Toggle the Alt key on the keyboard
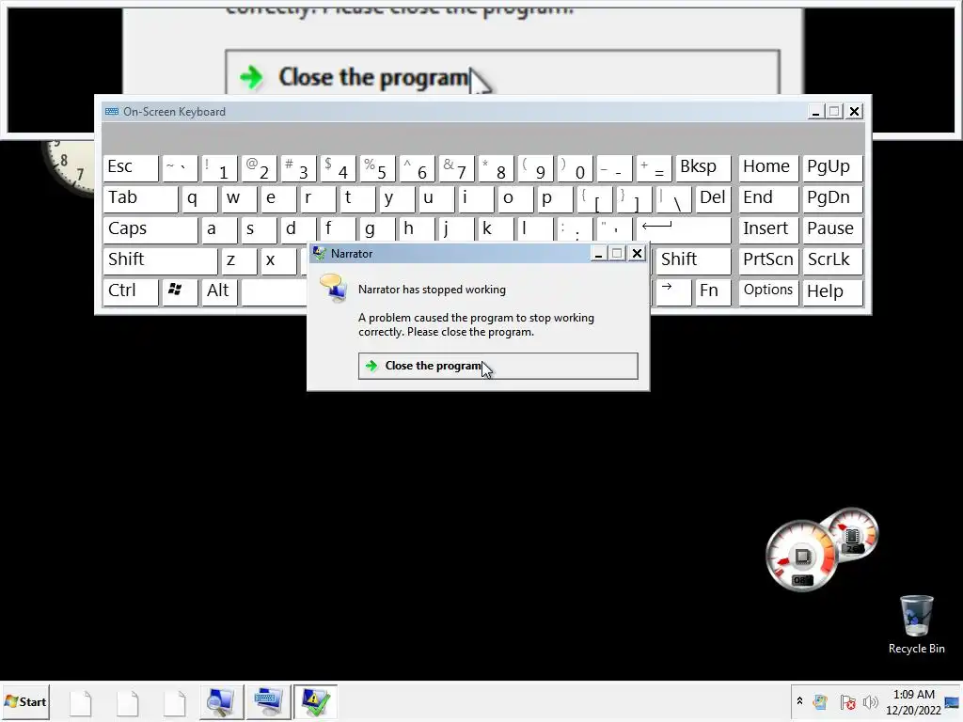The height and width of the screenshot is (722, 963). click(x=219, y=291)
